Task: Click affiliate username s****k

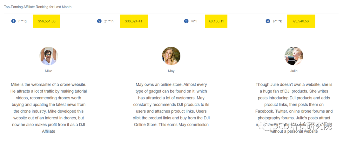Action: (x=277, y=21)
